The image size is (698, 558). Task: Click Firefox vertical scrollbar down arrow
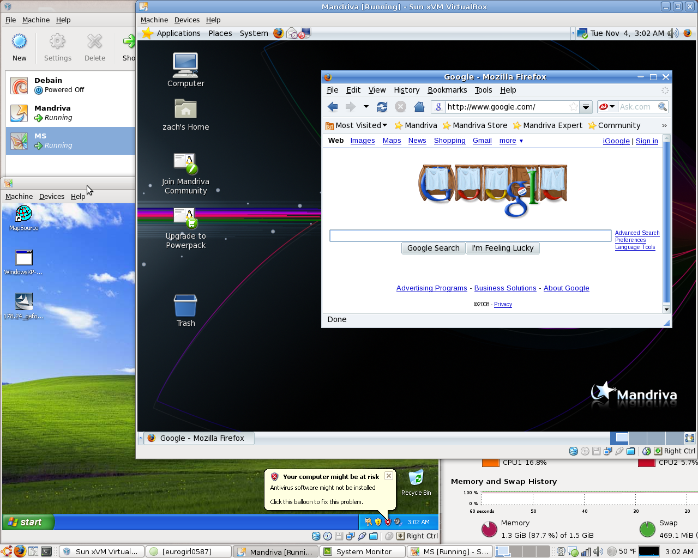click(x=666, y=309)
